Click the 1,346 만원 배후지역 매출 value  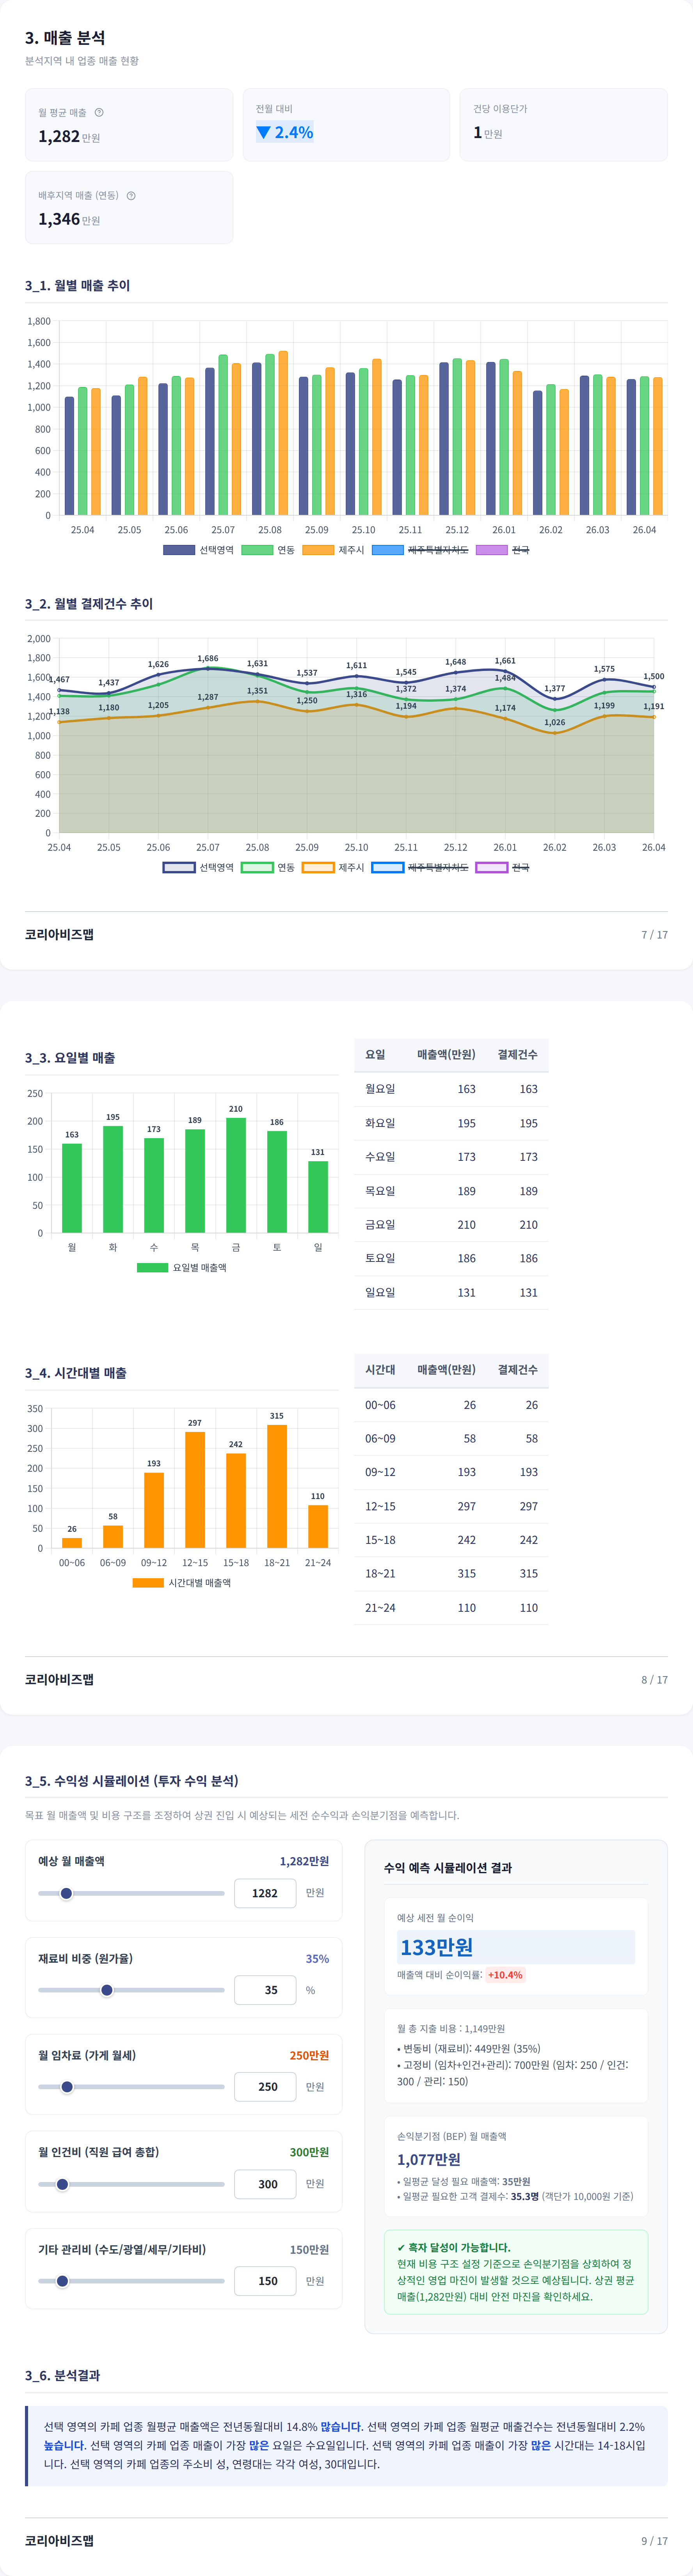tap(69, 219)
